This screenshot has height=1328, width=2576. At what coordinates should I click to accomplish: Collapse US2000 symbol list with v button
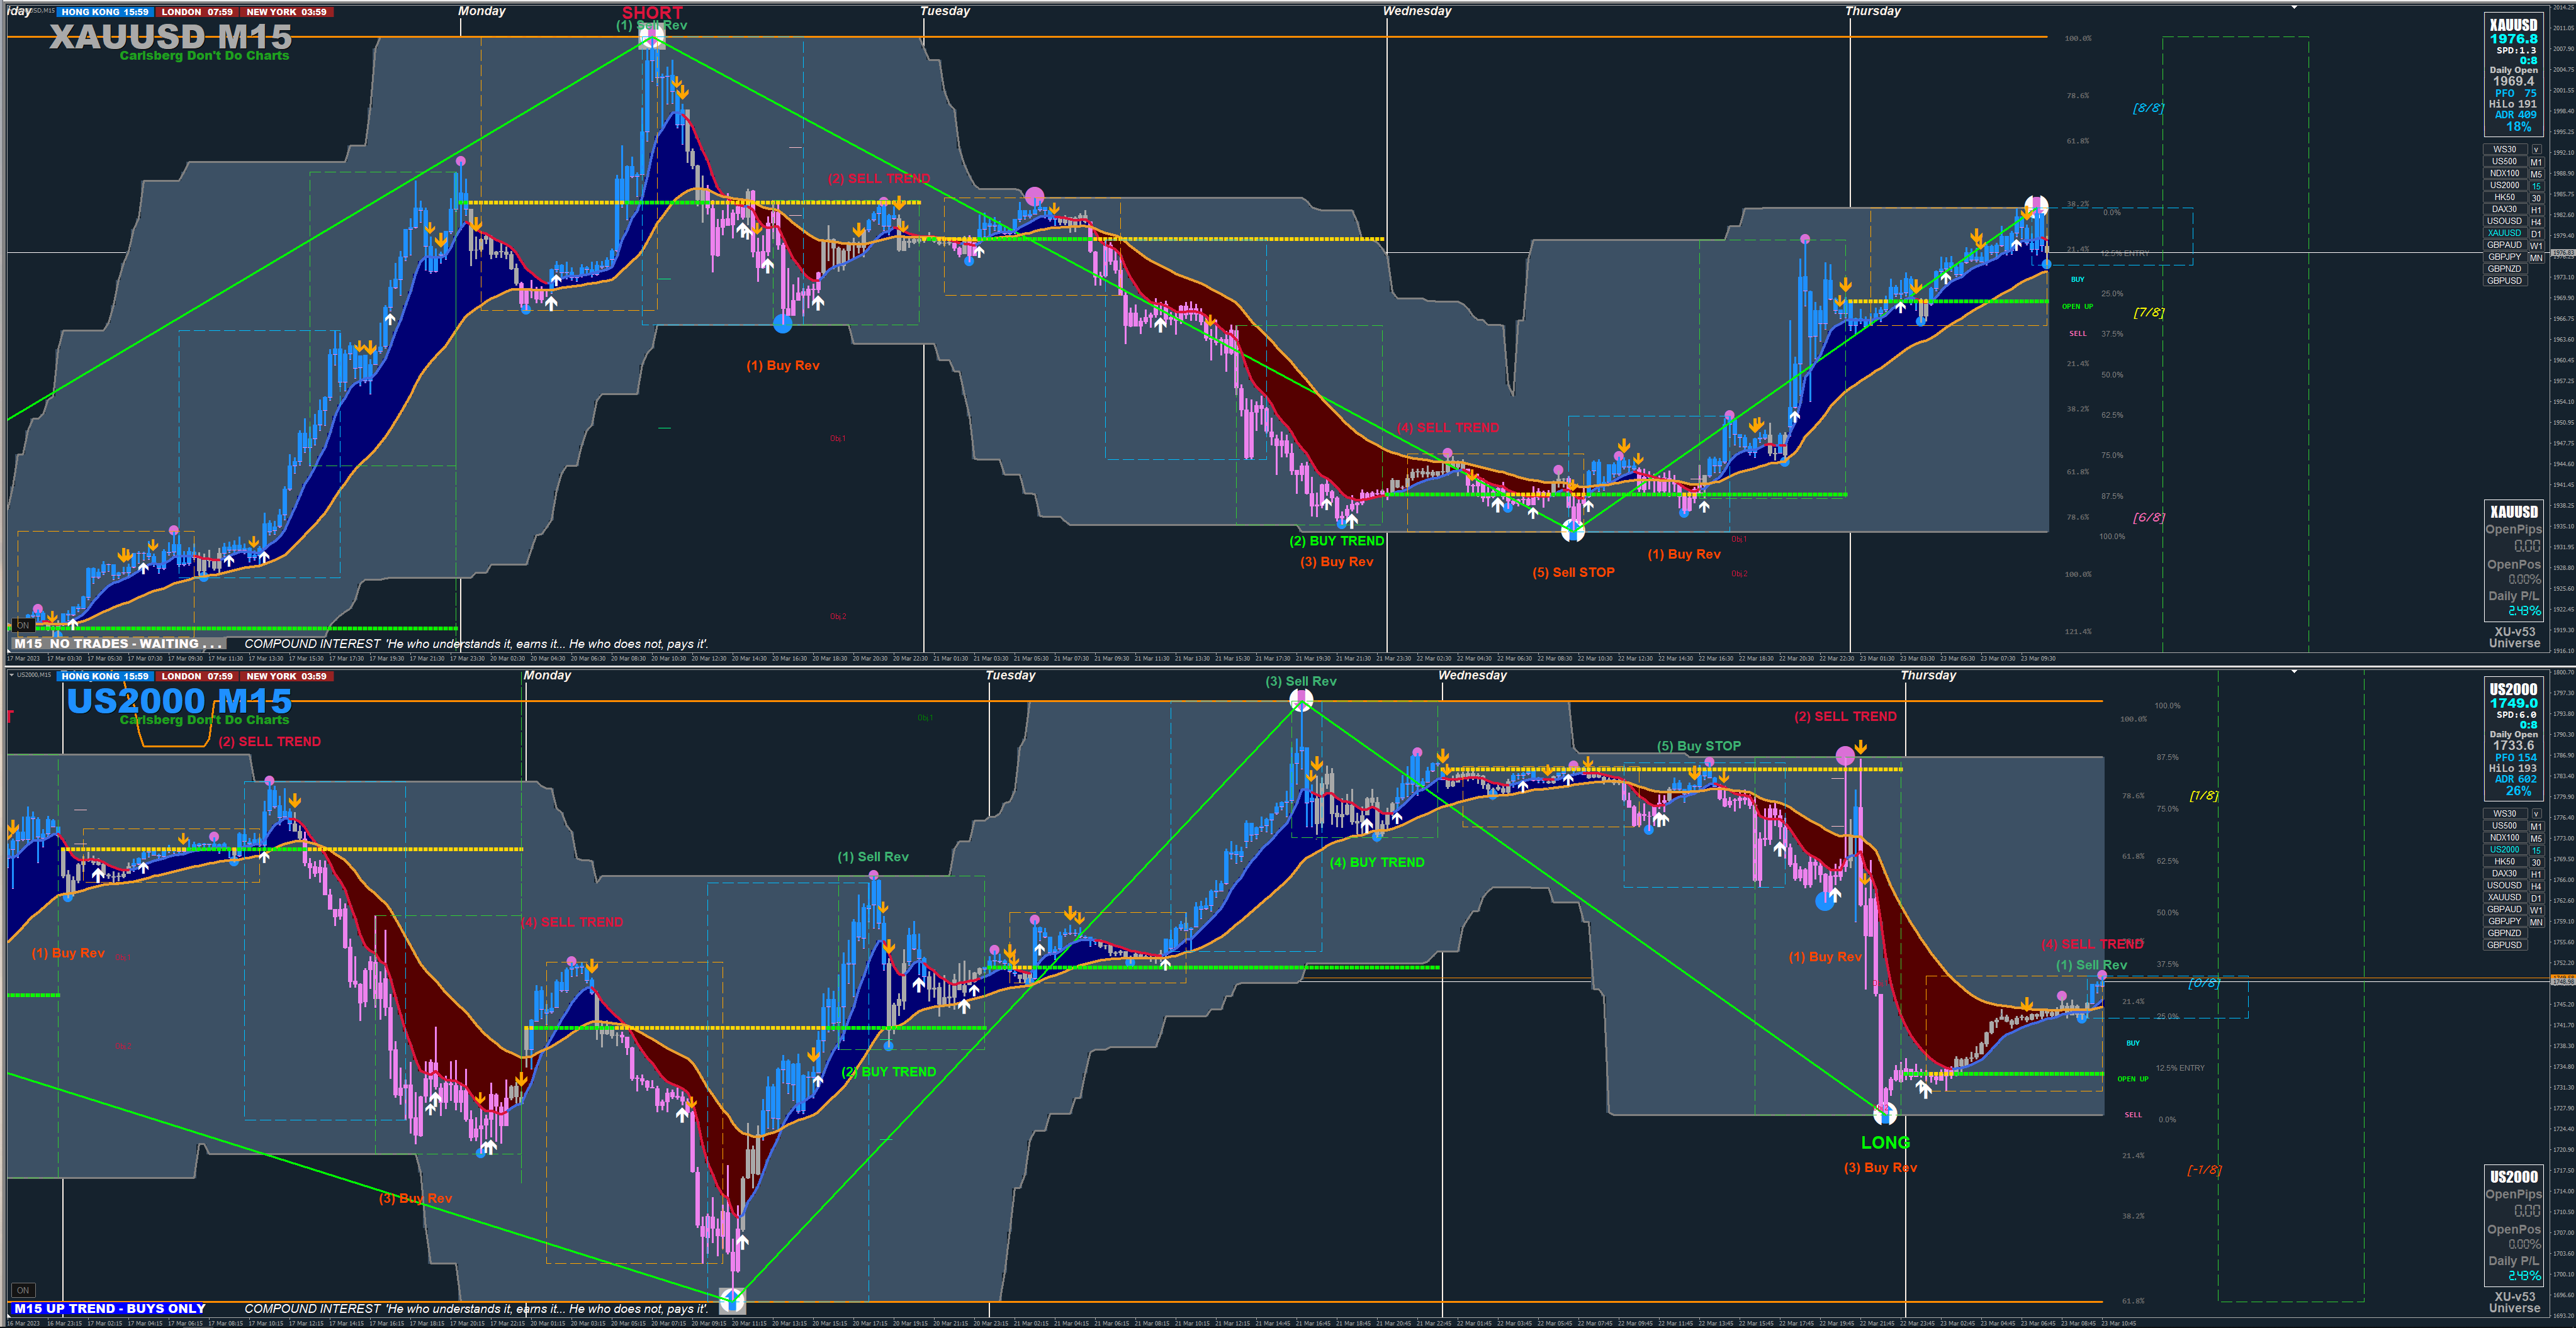point(2536,815)
